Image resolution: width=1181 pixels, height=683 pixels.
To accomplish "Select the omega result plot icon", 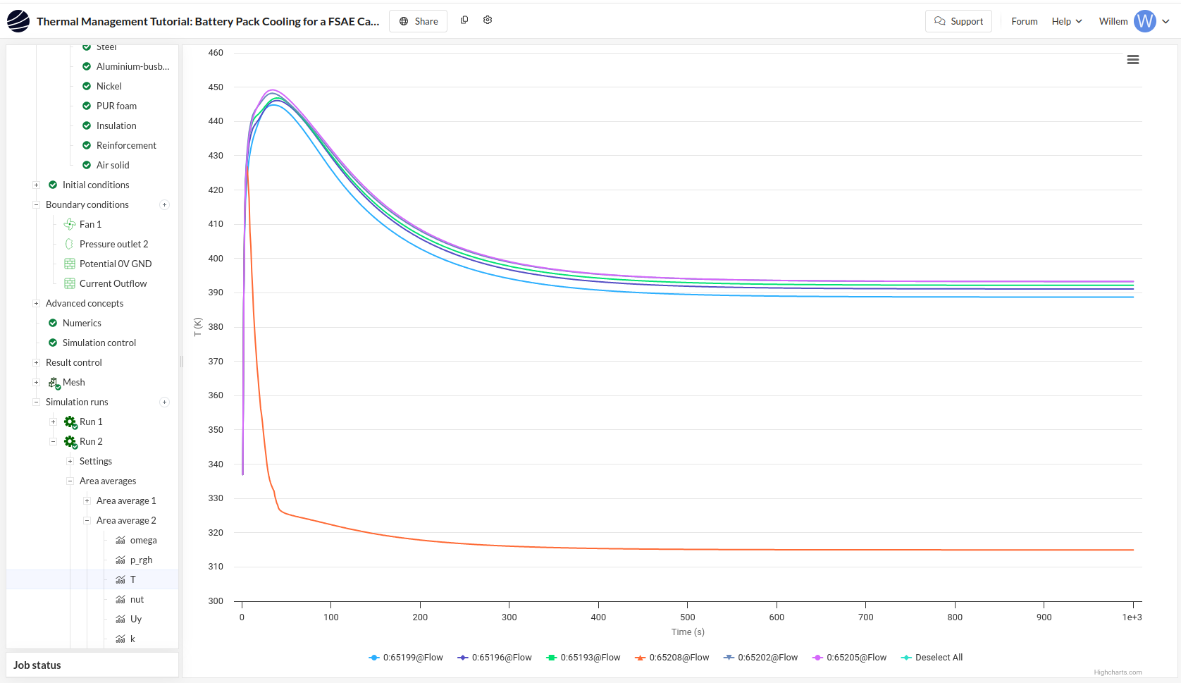I will pyautogui.click(x=120, y=541).
